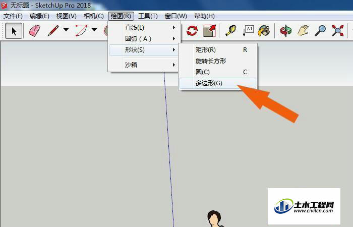This screenshot has height=227, width=353.
Task: Pick the pink Eraser tool
Action: coord(34,31)
